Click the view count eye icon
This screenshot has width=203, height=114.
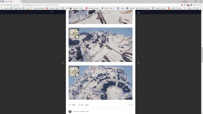(x=128, y=105)
